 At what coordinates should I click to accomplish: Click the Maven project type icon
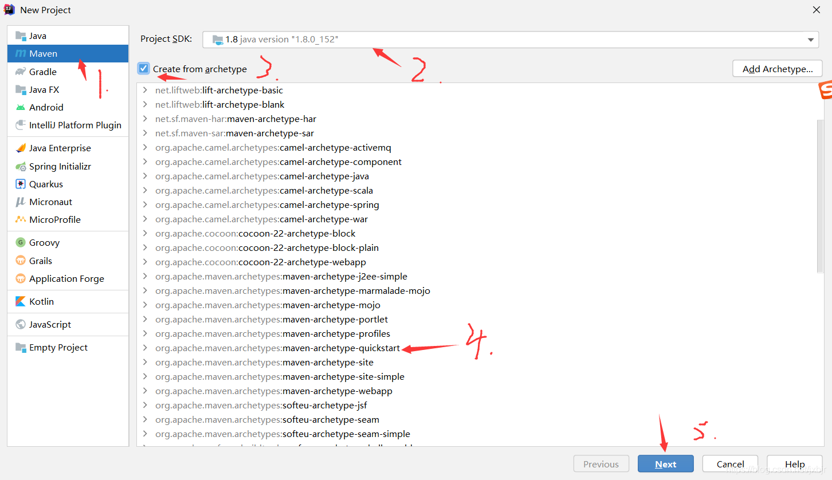(x=21, y=53)
